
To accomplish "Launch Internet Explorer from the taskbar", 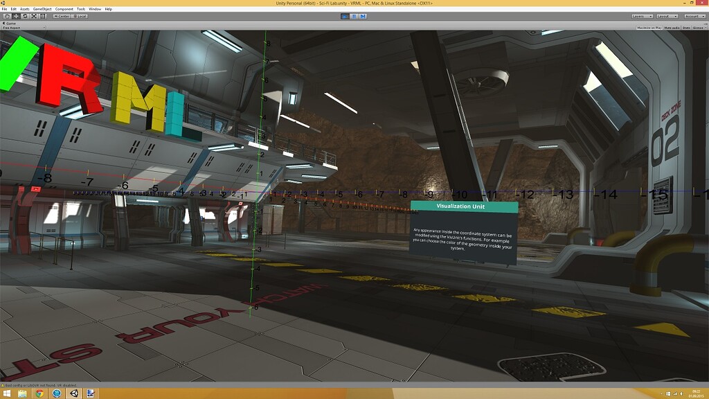I will pos(57,393).
